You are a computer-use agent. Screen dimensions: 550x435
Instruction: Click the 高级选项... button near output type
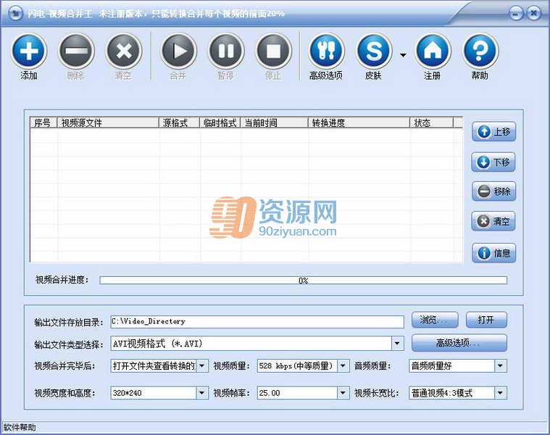coord(459,343)
